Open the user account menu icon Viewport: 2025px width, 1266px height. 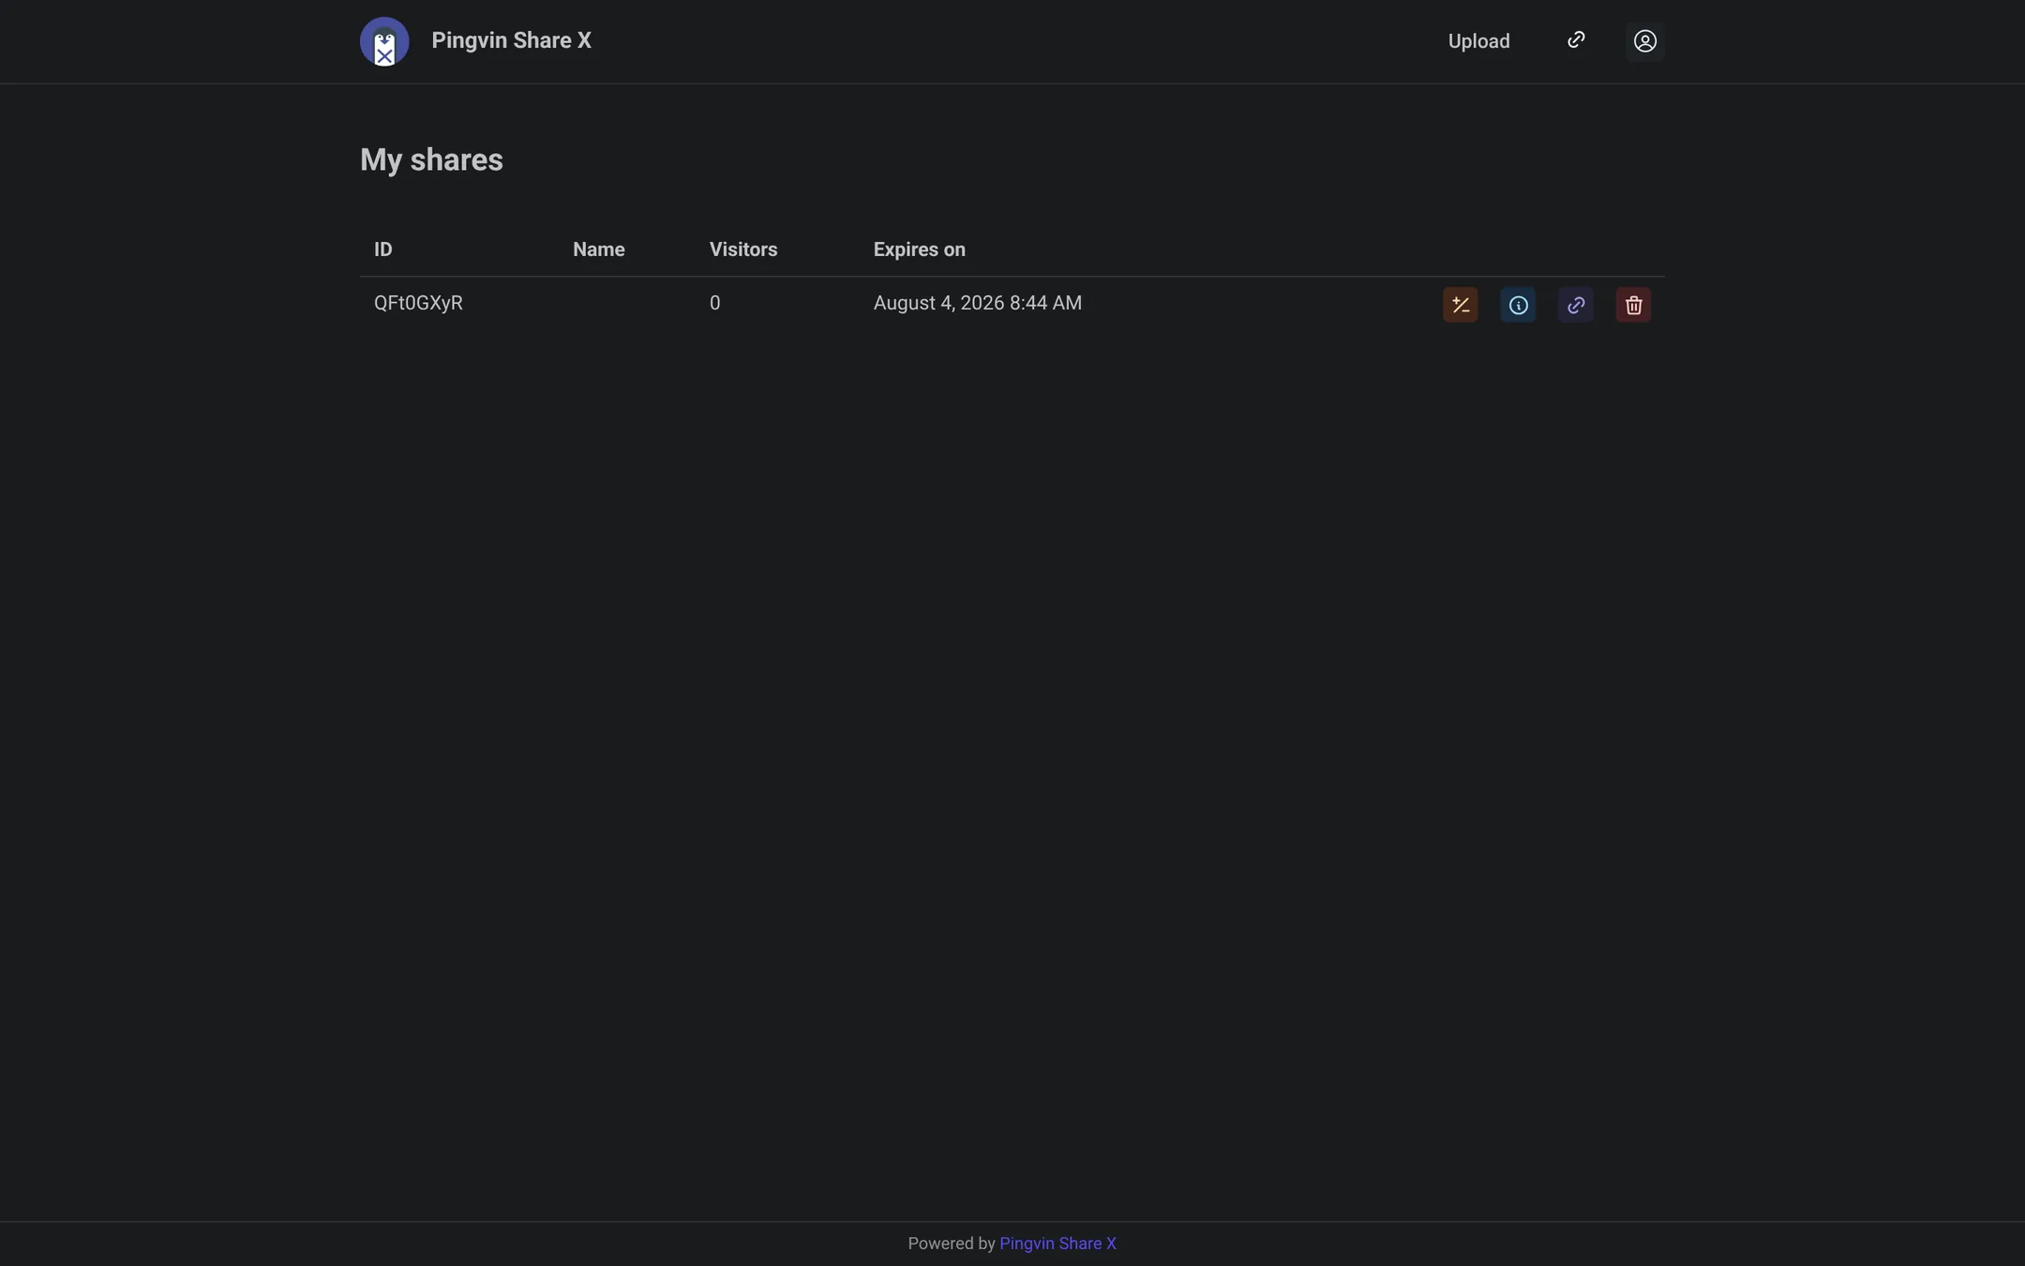point(1644,41)
